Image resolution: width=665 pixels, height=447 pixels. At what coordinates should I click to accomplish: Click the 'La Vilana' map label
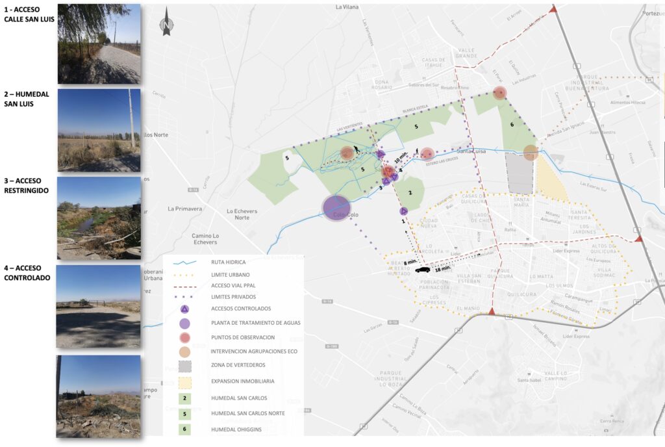coord(347,7)
